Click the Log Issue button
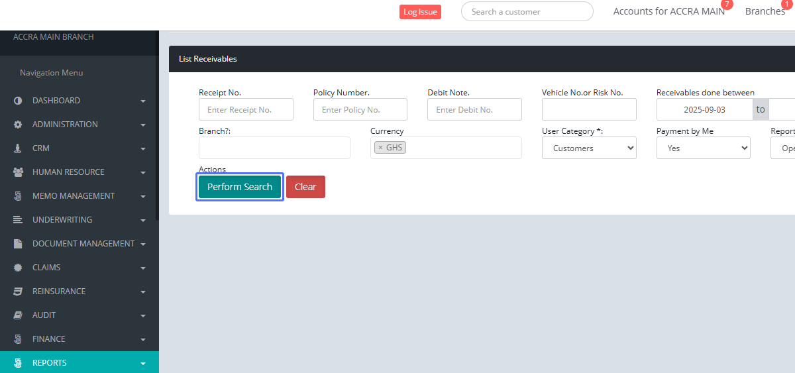 pos(420,12)
